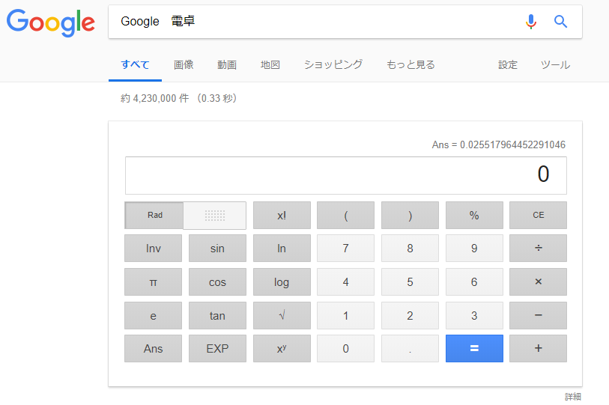Click the Google logo
The width and height of the screenshot is (609, 405).
(51, 22)
